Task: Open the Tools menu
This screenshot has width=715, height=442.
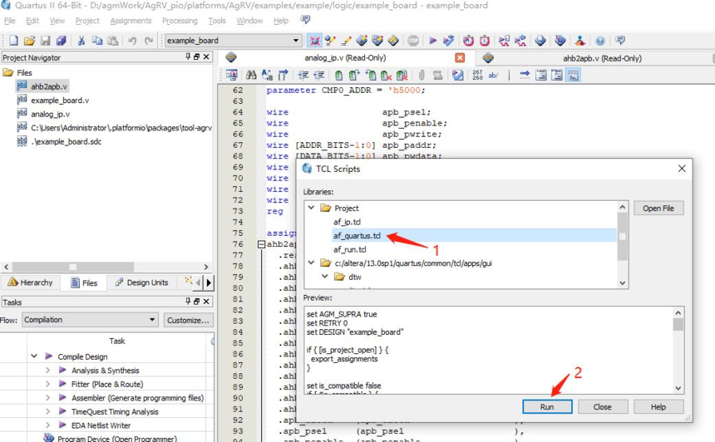Action: coord(217,21)
